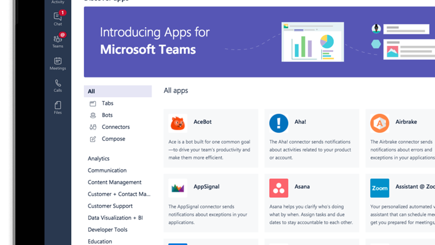Open the Analytics category
This screenshot has width=435, height=245.
pos(98,158)
